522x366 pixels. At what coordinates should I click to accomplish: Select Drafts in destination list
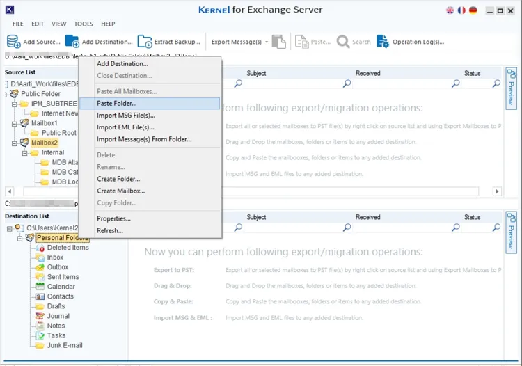point(56,306)
